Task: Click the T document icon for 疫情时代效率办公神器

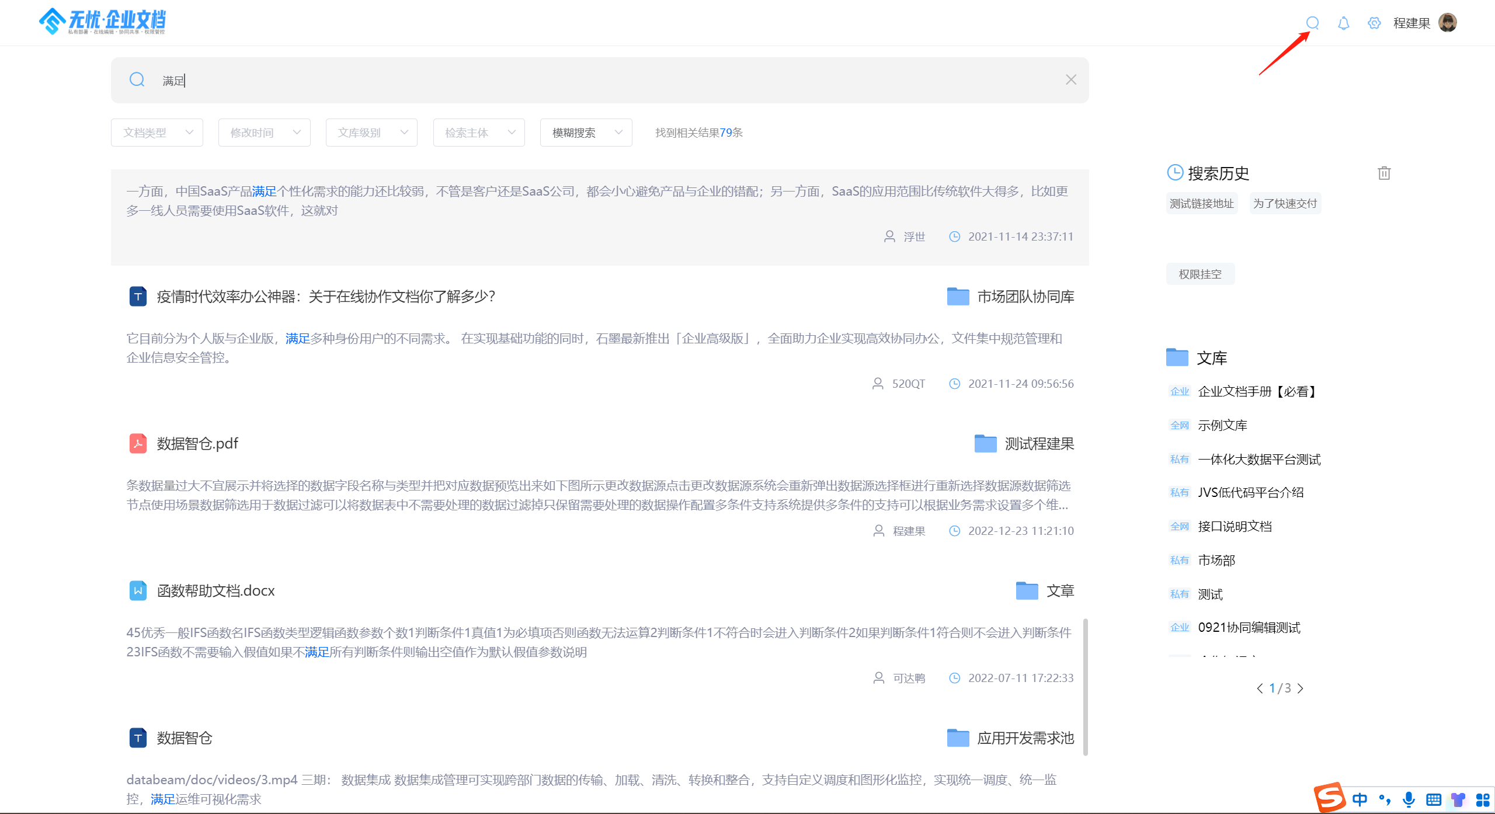Action: (138, 296)
